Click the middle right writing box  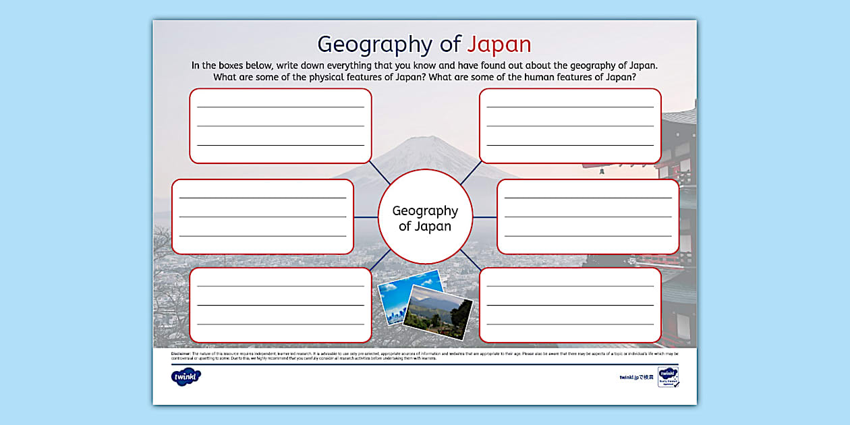point(588,216)
